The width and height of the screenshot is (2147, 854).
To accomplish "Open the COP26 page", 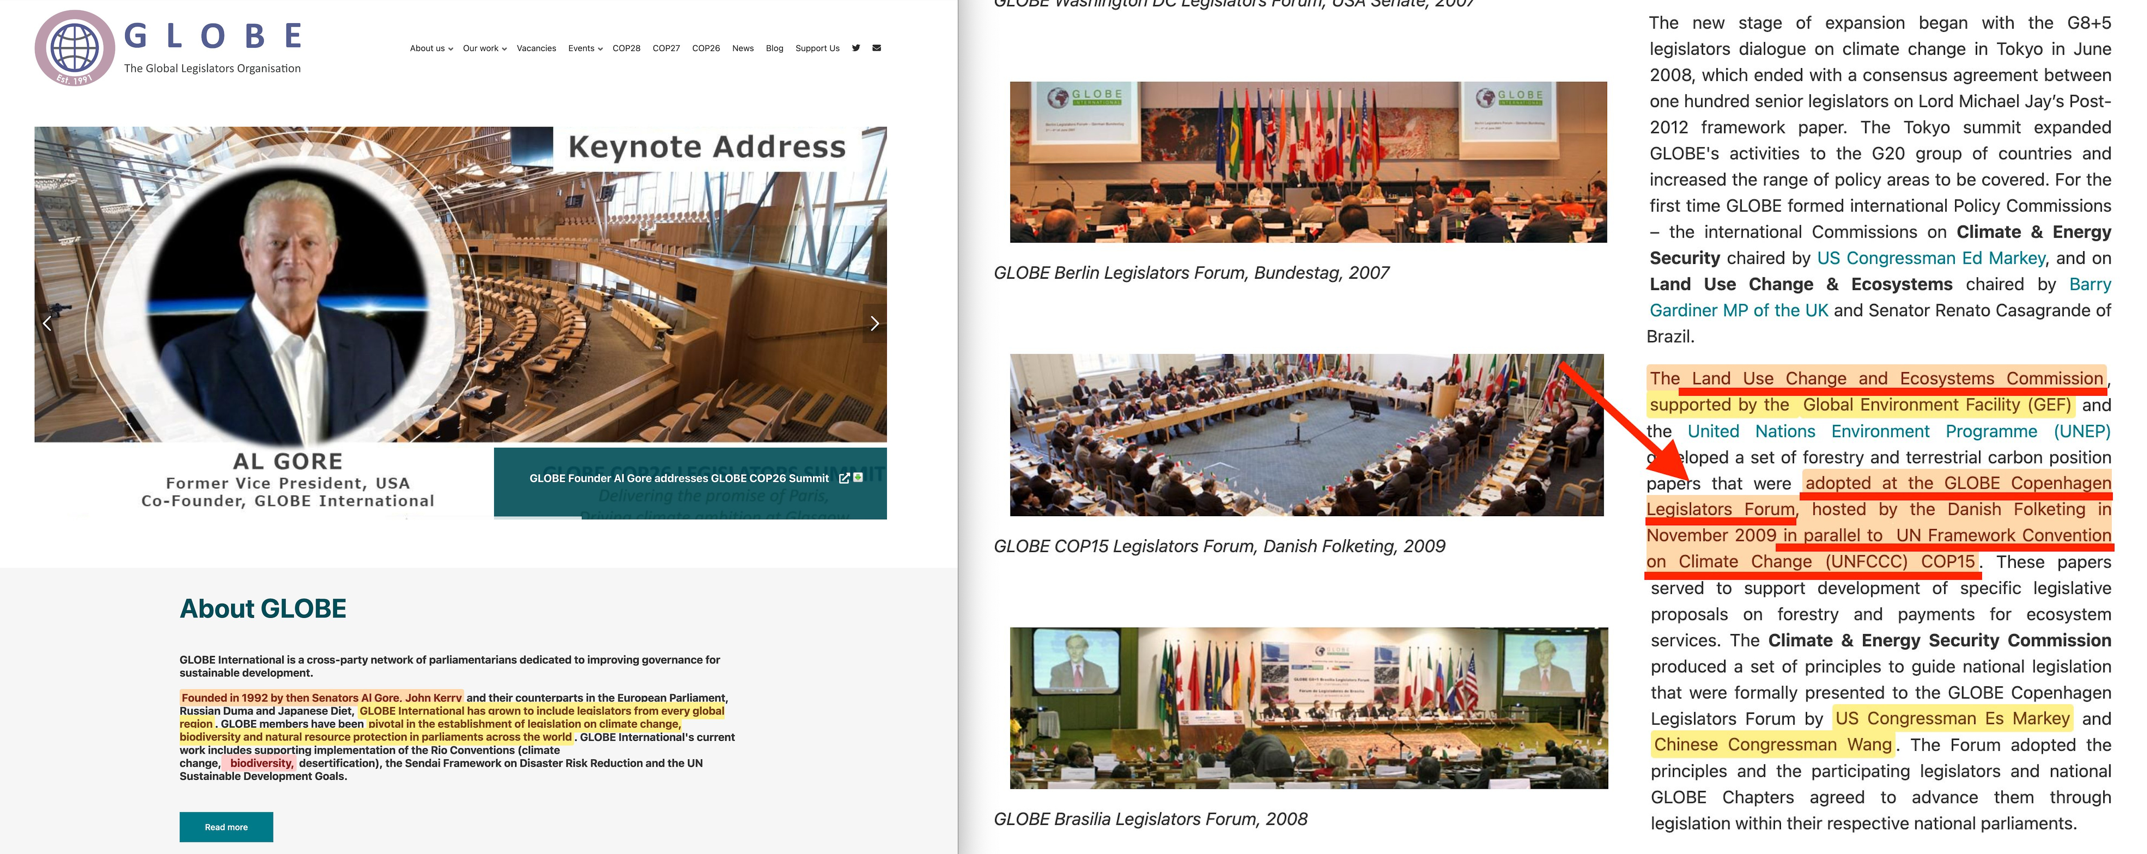I will (x=706, y=48).
